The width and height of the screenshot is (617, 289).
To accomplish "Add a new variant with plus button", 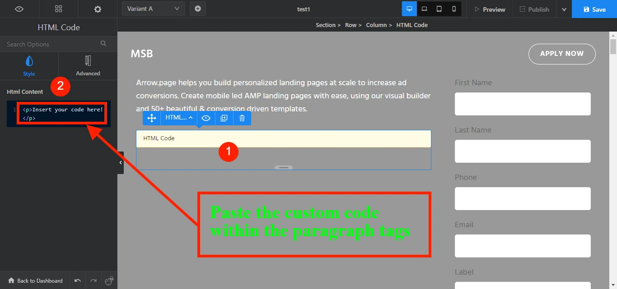I will 198,9.
